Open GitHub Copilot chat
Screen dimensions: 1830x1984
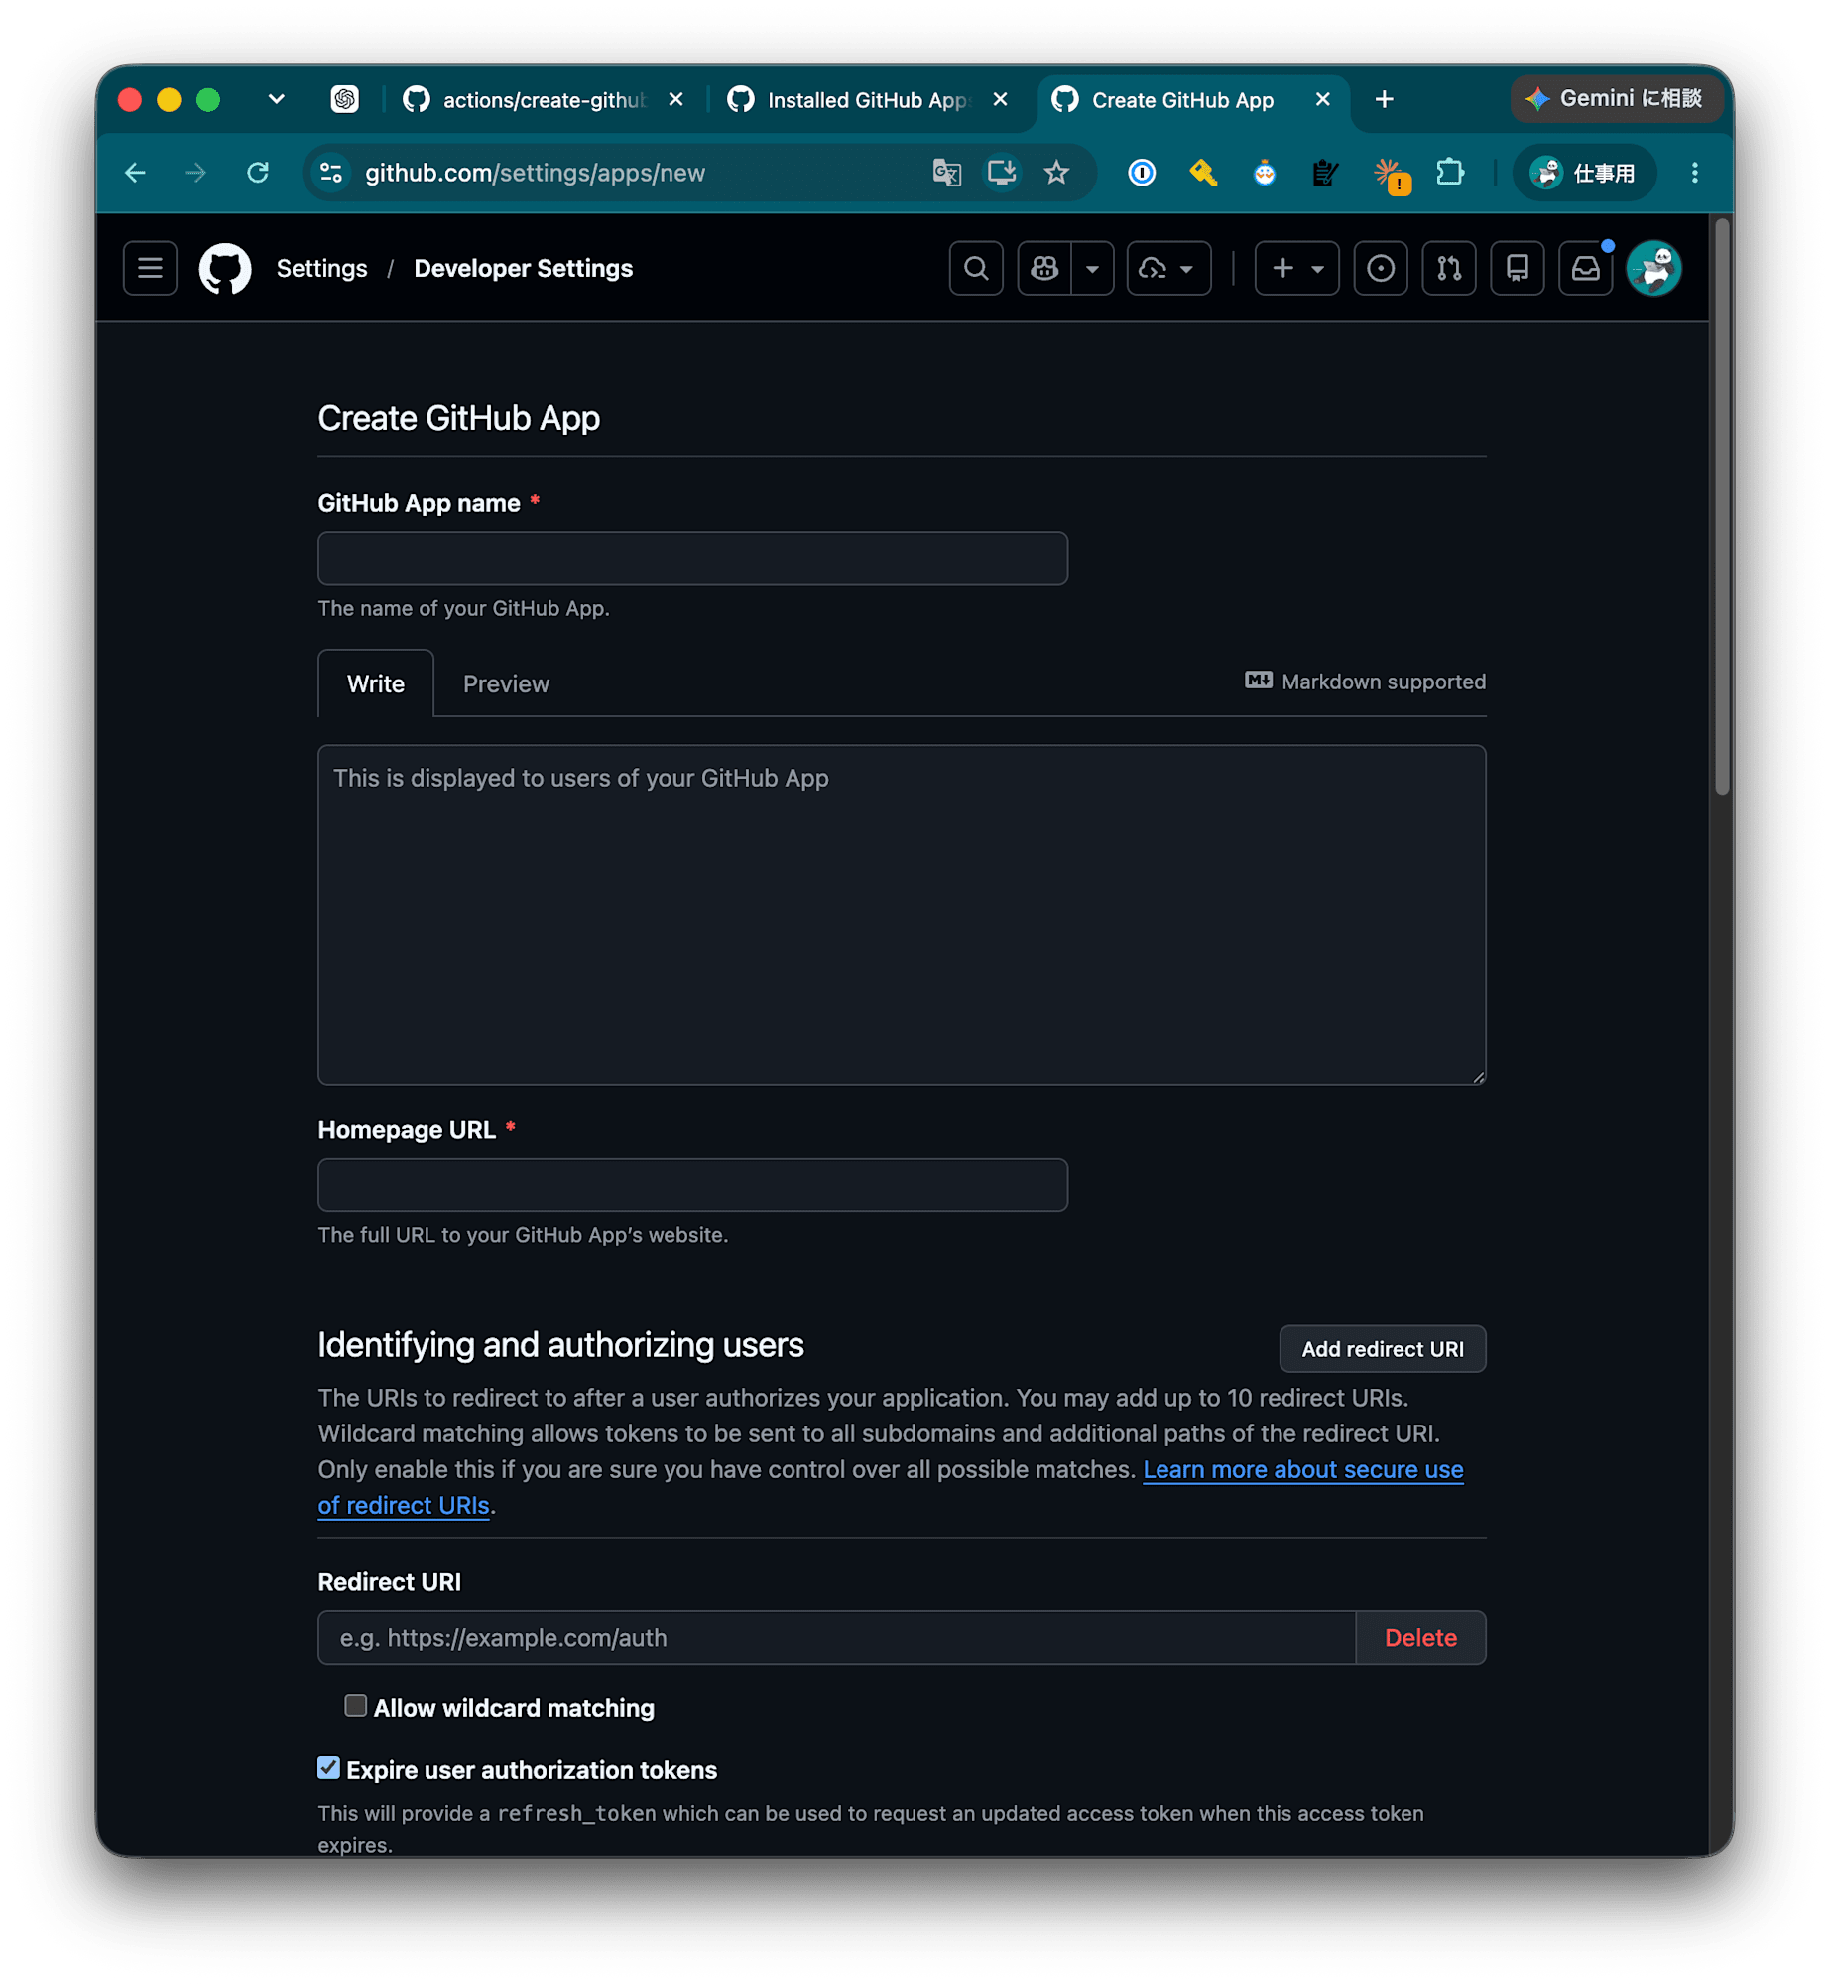[1043, 268]
